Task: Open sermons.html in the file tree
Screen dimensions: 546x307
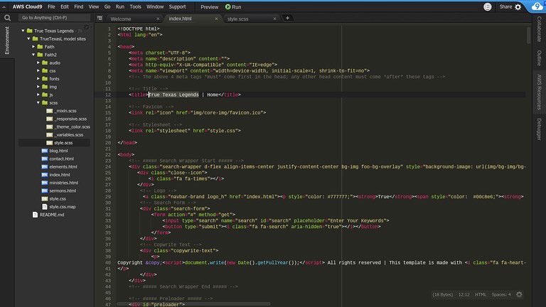Action: coord(63,190)
